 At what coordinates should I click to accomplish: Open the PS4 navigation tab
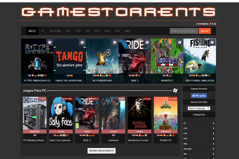(x=68, y=31)
